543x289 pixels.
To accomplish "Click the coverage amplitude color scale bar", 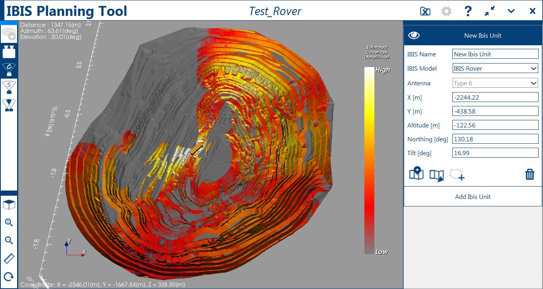I will point(369,160).
